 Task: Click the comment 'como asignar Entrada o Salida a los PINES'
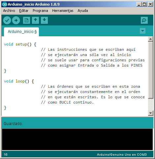(x=92, y=65)
